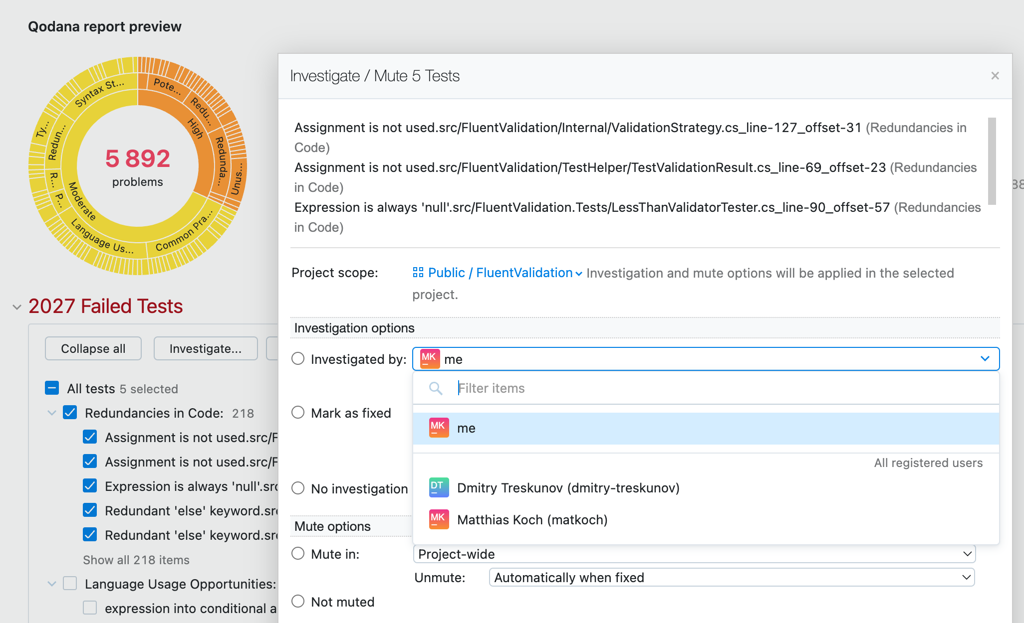Uncheck the first Redundant 'else' keyword test
The height and width of the screenshot is (623, 1024).
90,510
